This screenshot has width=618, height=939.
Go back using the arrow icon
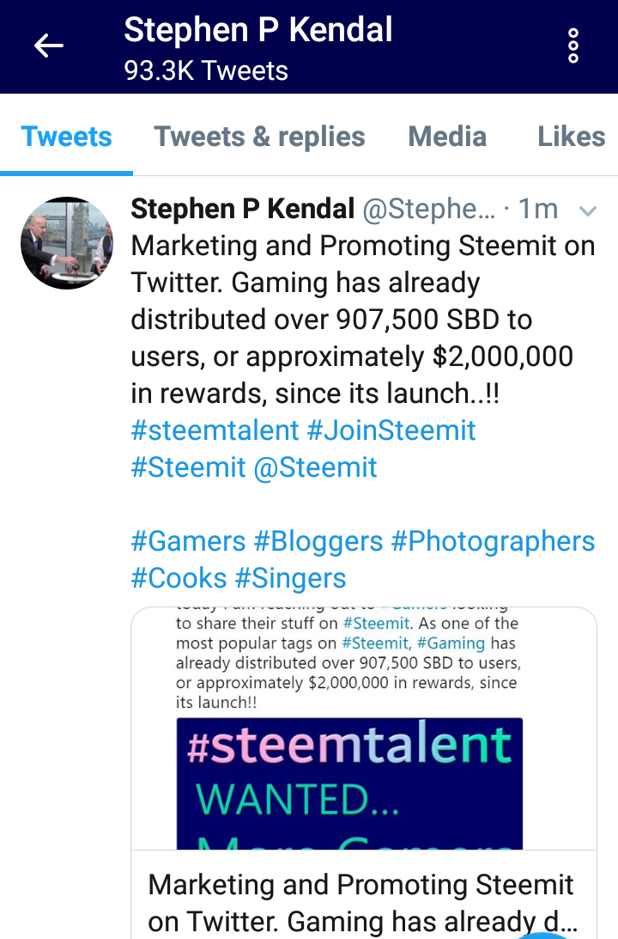49,46
